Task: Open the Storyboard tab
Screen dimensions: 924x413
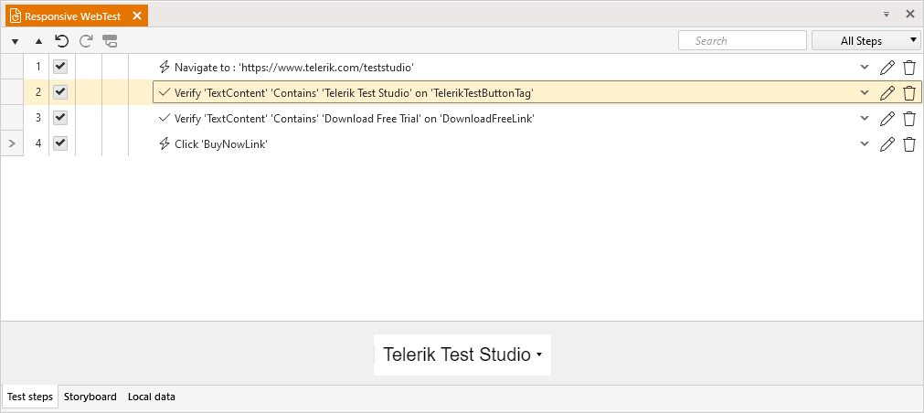Action: point(90,397)
